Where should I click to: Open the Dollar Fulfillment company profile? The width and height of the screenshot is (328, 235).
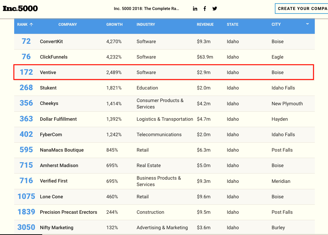[58, 119]
